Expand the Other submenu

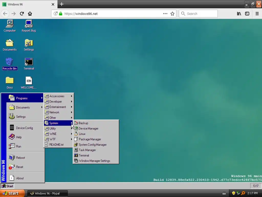pyautogui.click(x=59, y=117)
